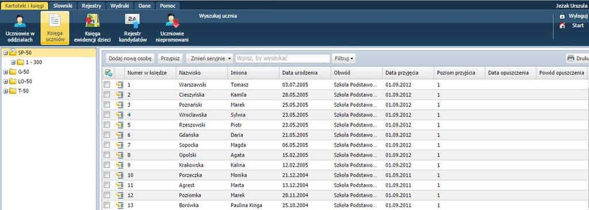Open Księga ewidencji dzieci icon
Image resolution: width=589 pixels, height=210 pixels.
(x=93, y=20)
